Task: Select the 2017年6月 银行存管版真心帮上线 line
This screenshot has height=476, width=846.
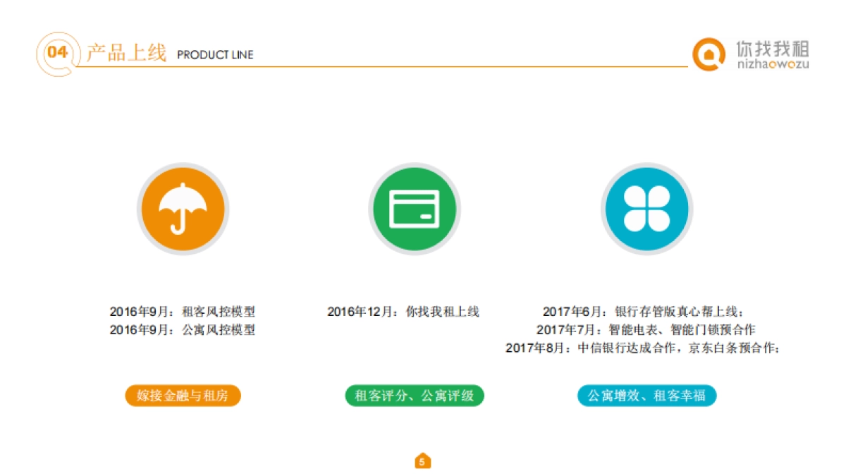Action: [643, 311]
